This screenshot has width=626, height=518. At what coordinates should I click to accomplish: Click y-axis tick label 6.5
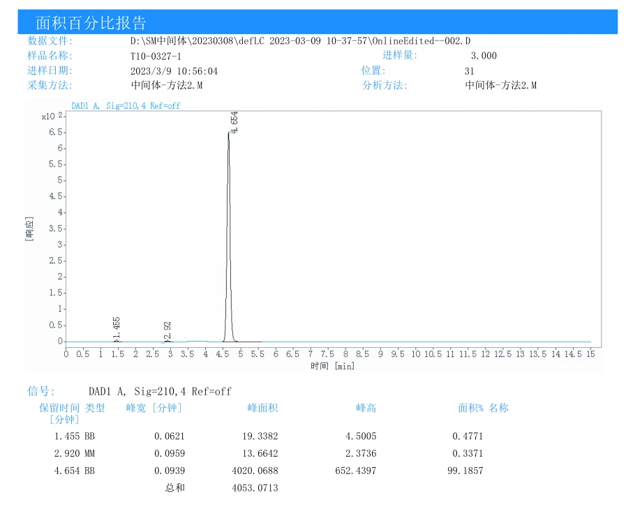point(56,132)
